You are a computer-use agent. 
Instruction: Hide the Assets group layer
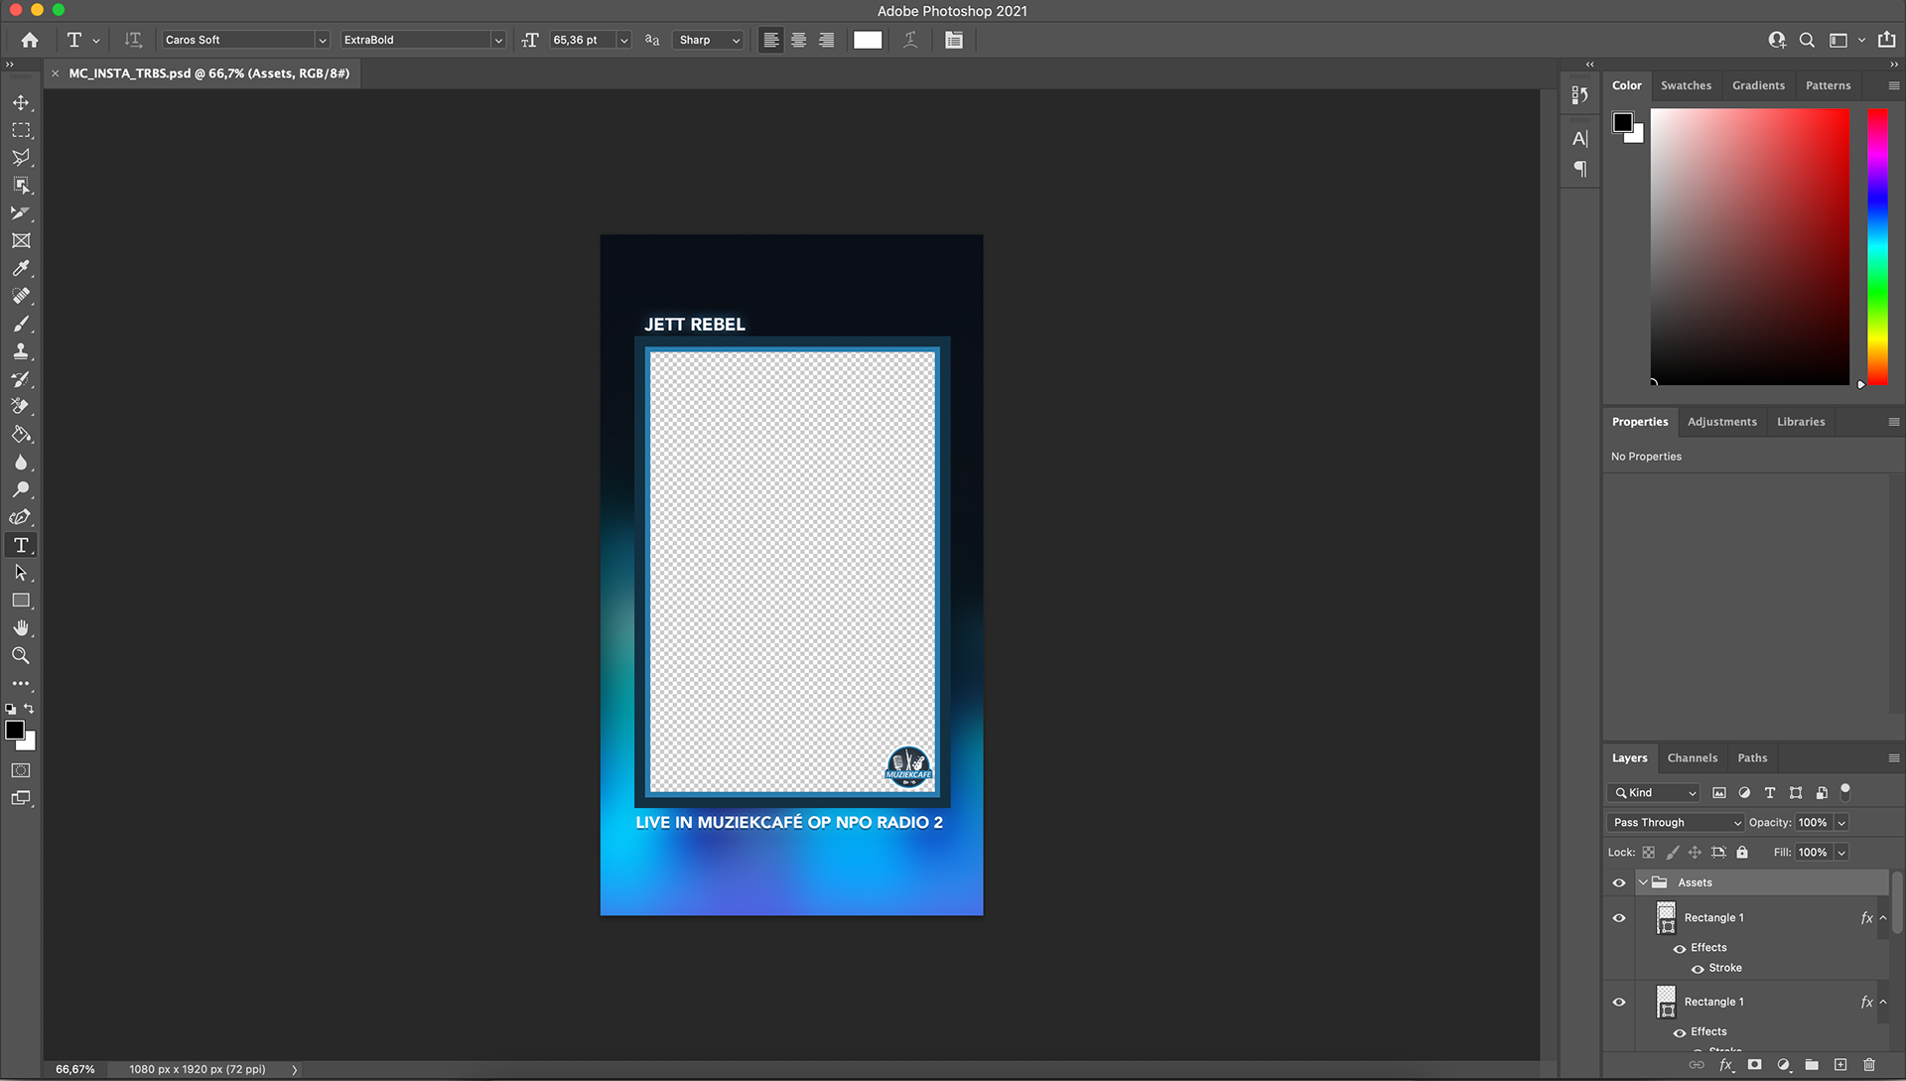coord(1619,882)
